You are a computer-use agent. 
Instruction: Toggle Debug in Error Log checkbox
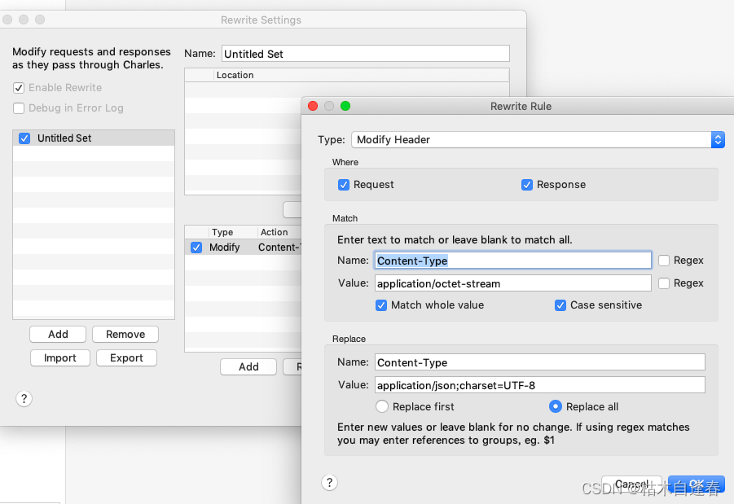[x=19, y=108]
